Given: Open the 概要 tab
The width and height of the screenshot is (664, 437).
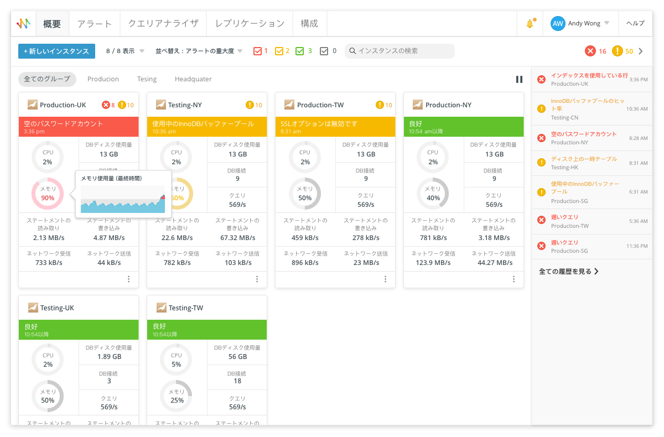Looking at the screenshot, I should coord(52,24).
